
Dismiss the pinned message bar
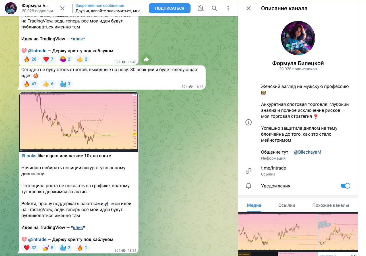click(x=63, y=8)
